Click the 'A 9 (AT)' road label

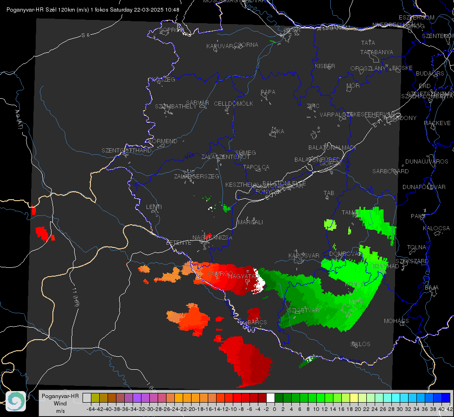[19, 119]
